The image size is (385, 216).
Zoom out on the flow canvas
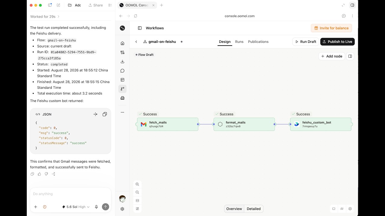tap(137, 192)
